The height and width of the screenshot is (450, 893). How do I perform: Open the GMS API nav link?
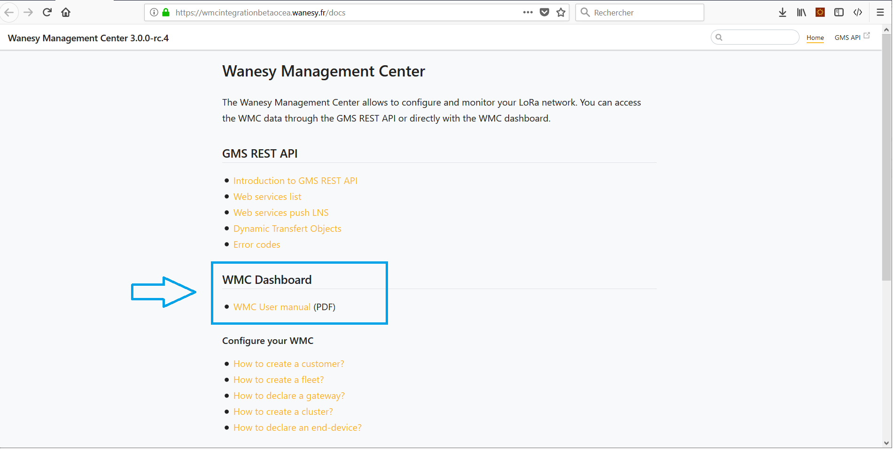click(847, 38)
